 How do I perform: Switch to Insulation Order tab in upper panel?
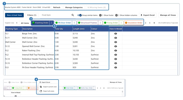tap(134, 23)
